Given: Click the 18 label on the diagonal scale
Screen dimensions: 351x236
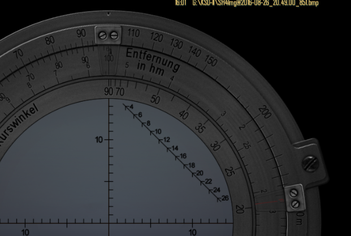Looking at the screenshot, I should click(192, 165).
